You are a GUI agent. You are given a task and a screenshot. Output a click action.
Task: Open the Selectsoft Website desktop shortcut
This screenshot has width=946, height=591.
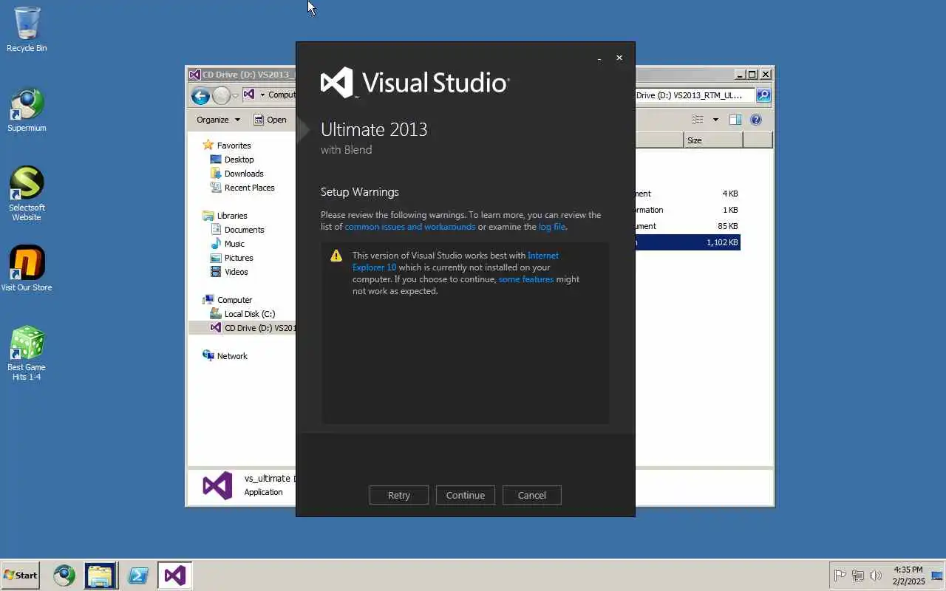pyautogui.click(x=27, y=194)
